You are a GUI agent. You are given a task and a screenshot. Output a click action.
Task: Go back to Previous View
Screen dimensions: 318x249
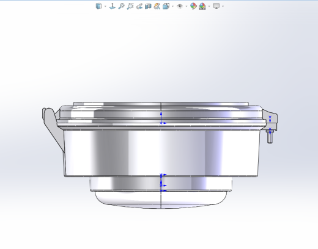click(x=139, y=6)
